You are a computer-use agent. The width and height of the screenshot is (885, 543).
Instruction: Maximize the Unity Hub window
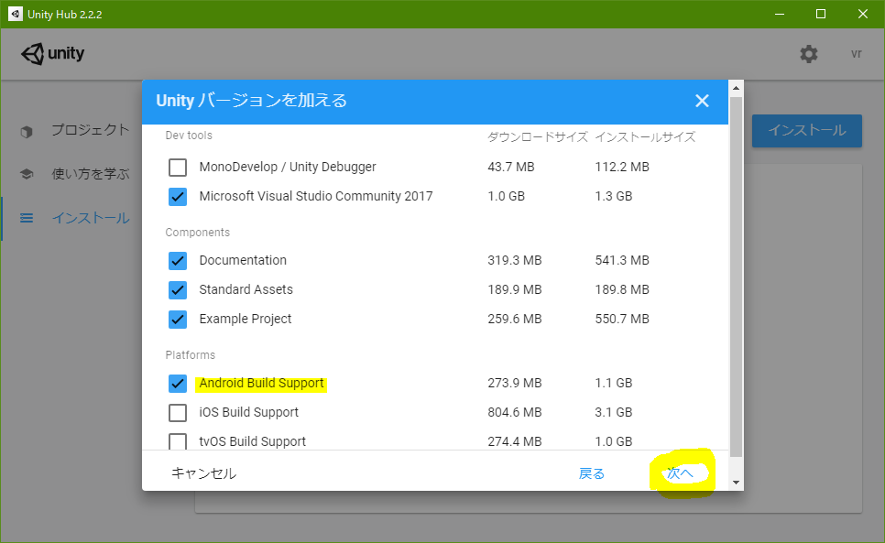tap(821, 14)
